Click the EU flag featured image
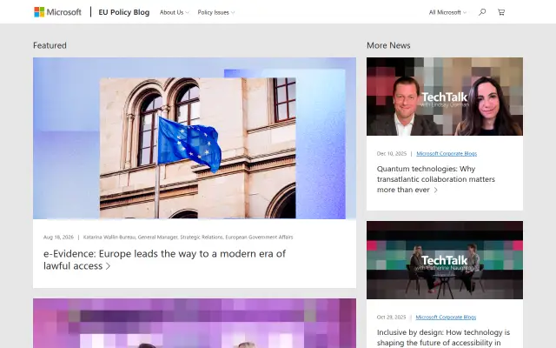 point(195,138)
